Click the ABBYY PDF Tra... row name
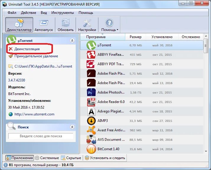 111,64
